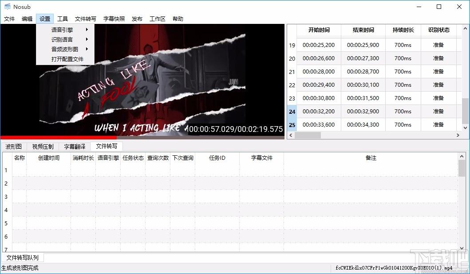This screenshot has width=470, height=274.
Task: Select subtitle row number 20
Action: point(292,58)
